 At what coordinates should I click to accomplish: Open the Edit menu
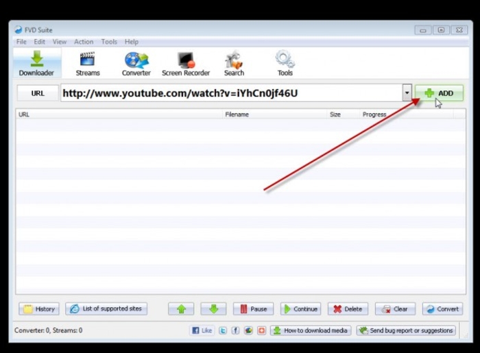(40, 42)
